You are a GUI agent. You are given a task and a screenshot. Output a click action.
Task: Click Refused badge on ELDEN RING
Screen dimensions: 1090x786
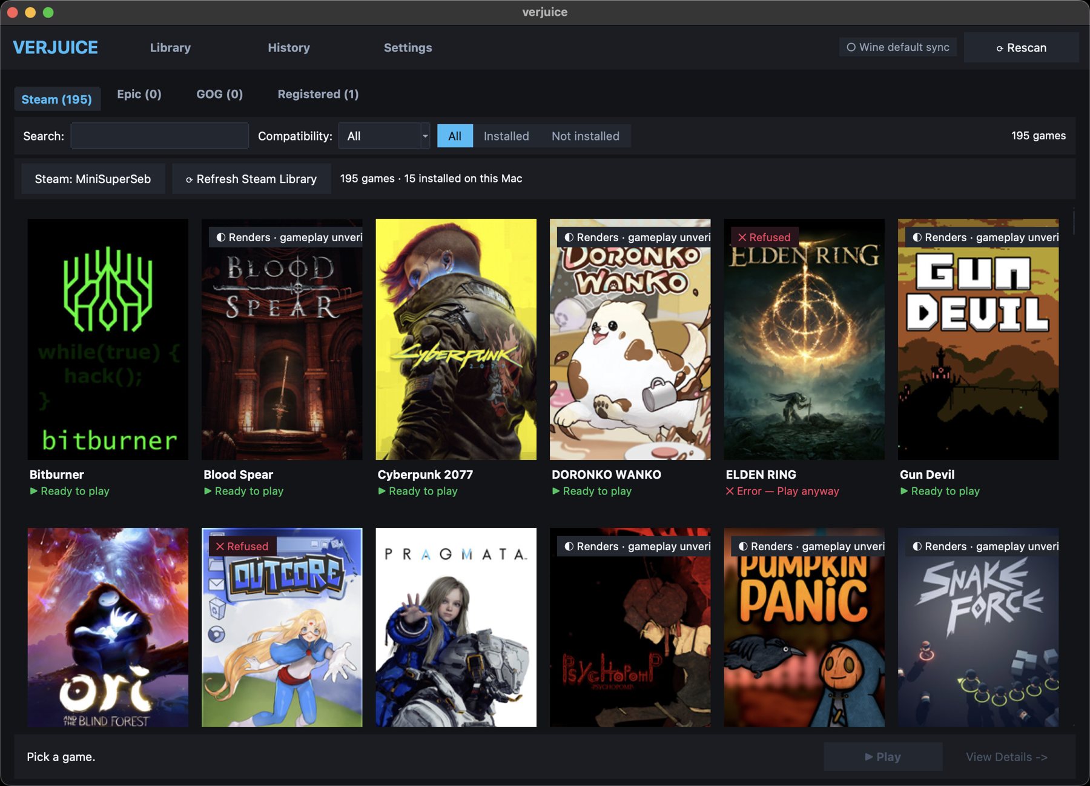[765, 237]
